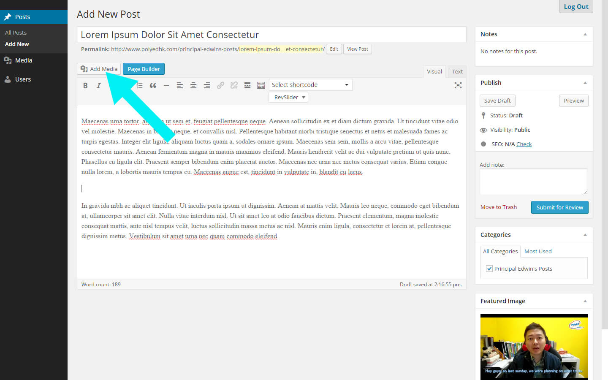Align text left

[x=180, y=85]
